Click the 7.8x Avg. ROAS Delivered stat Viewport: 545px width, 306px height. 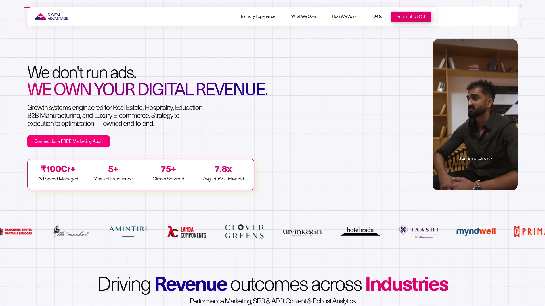coord(223,173)
